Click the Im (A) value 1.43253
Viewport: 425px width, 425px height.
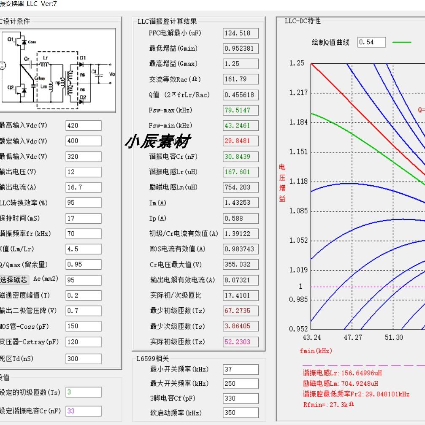click(x=241, y=203)
